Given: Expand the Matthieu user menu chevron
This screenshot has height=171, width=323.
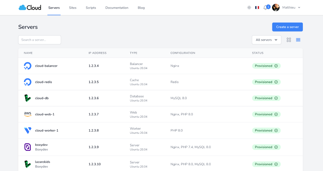Looking at the screenshot, I should (x=299, y=8).
